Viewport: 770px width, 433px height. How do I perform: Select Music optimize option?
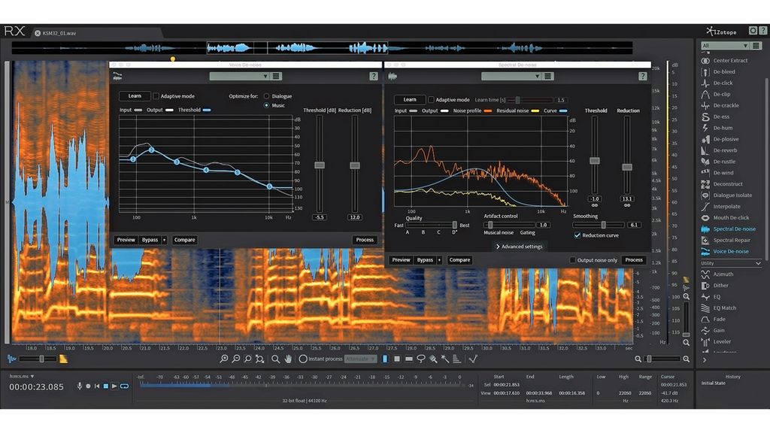[266, 105]
